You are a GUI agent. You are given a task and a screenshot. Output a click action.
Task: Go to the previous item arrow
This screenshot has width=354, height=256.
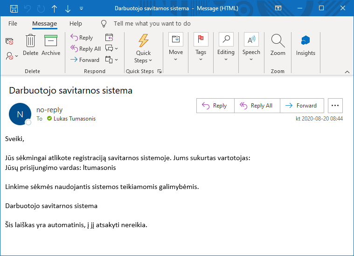55,8
